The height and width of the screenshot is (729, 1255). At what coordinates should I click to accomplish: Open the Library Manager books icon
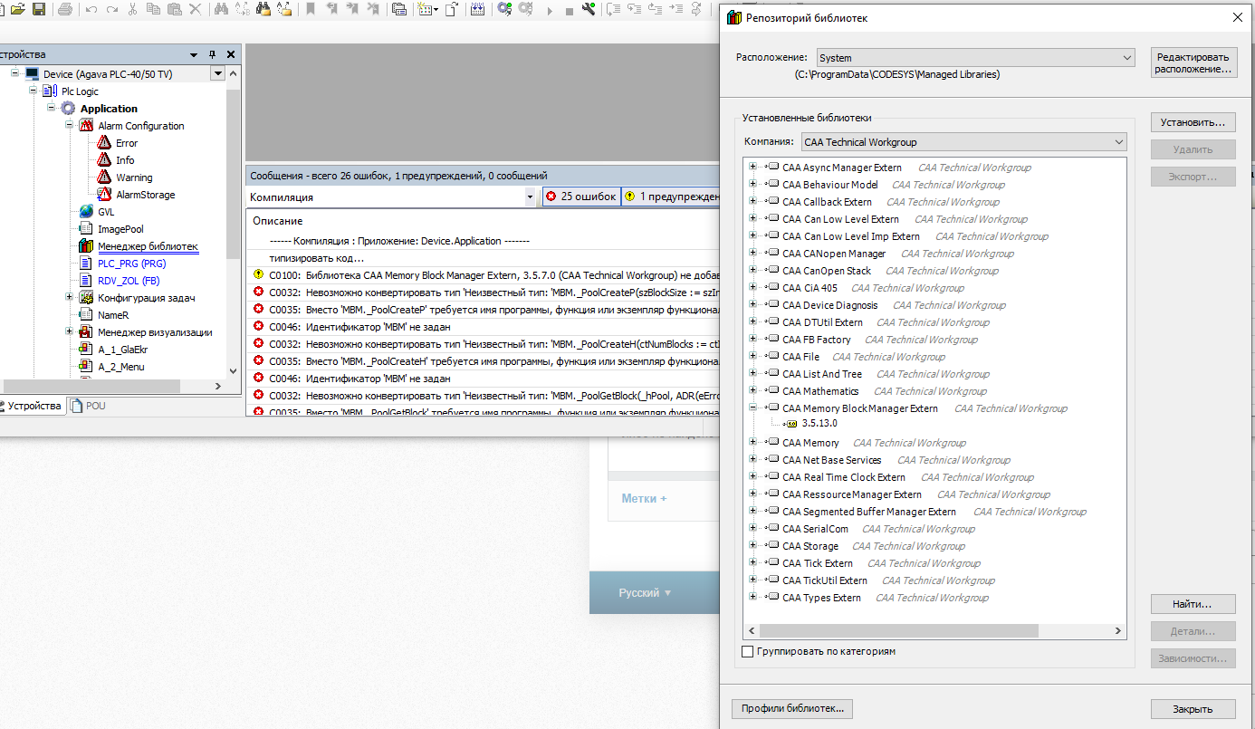[x=86, y=246]
